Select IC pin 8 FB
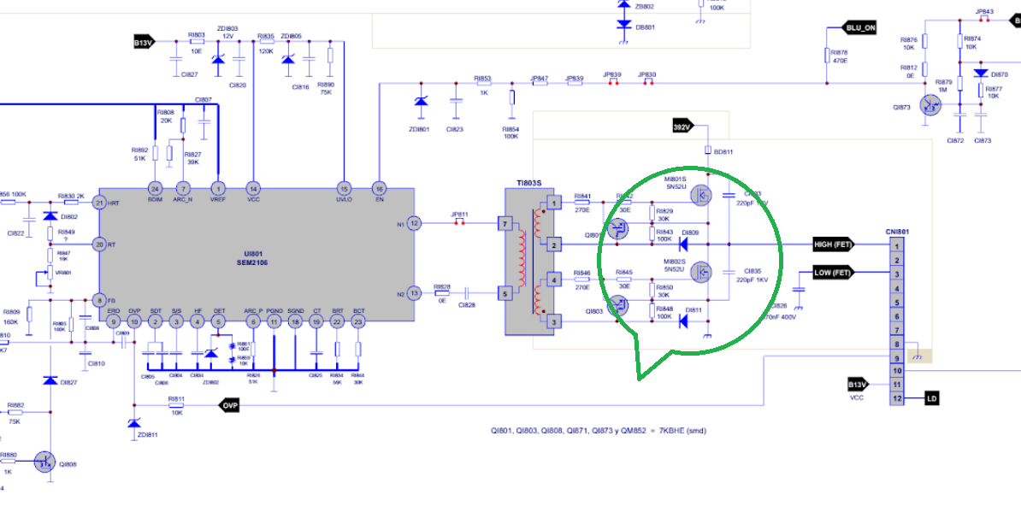The width and height of the screenshot is (1021, 518). [x=99, y=300]
